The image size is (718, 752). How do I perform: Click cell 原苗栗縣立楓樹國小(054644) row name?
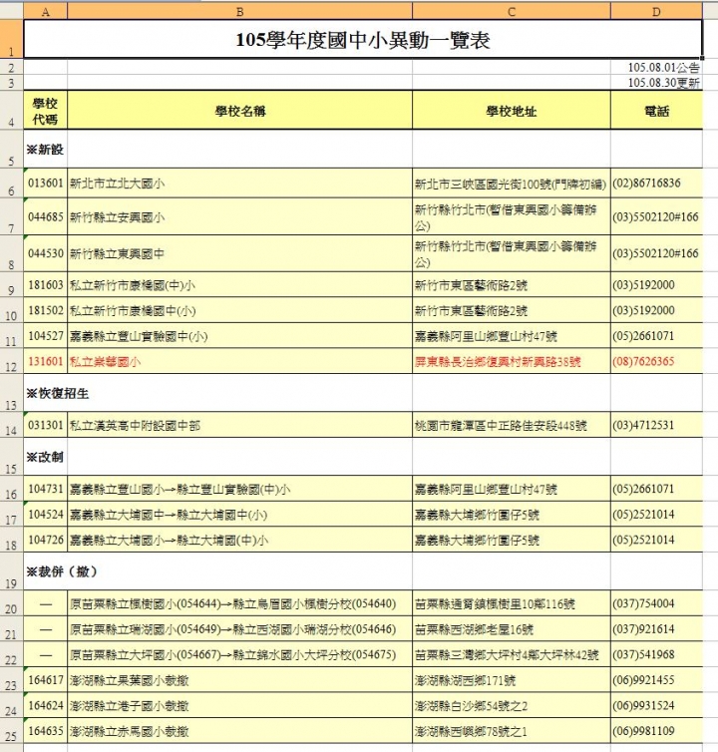tap(239, 603)
